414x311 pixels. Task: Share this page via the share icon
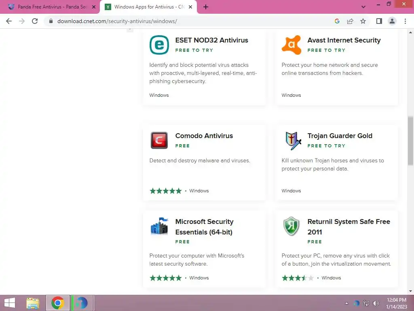pyautogui.click(x=350, y=21)
